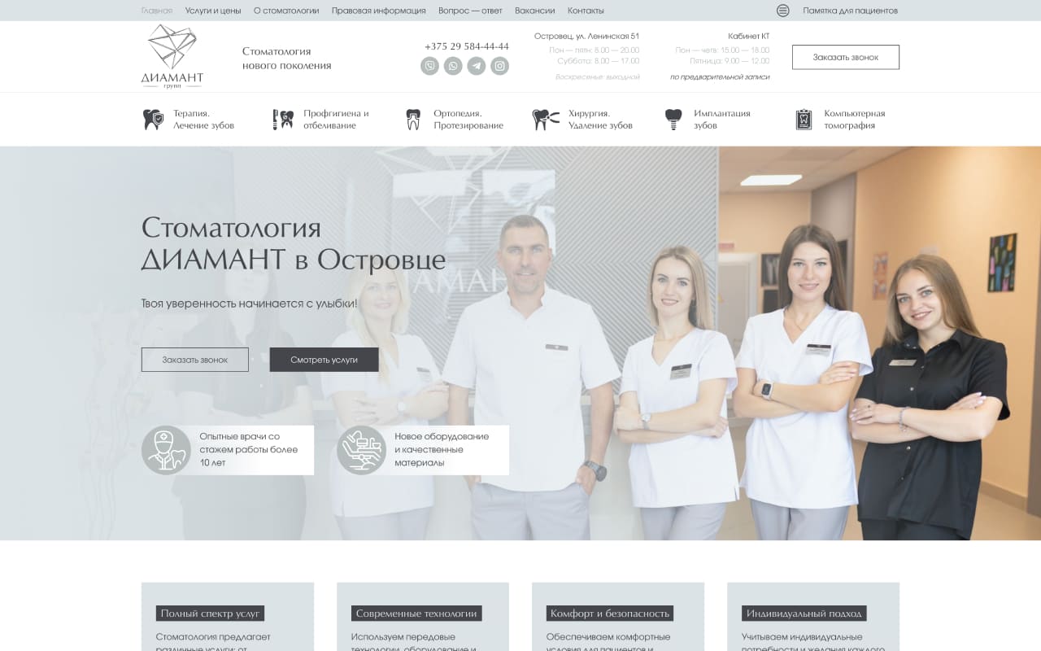This screenshot has width=1041, height=651.
Task: Click the Ортопедия tooth icon
Action: (413, 120)
